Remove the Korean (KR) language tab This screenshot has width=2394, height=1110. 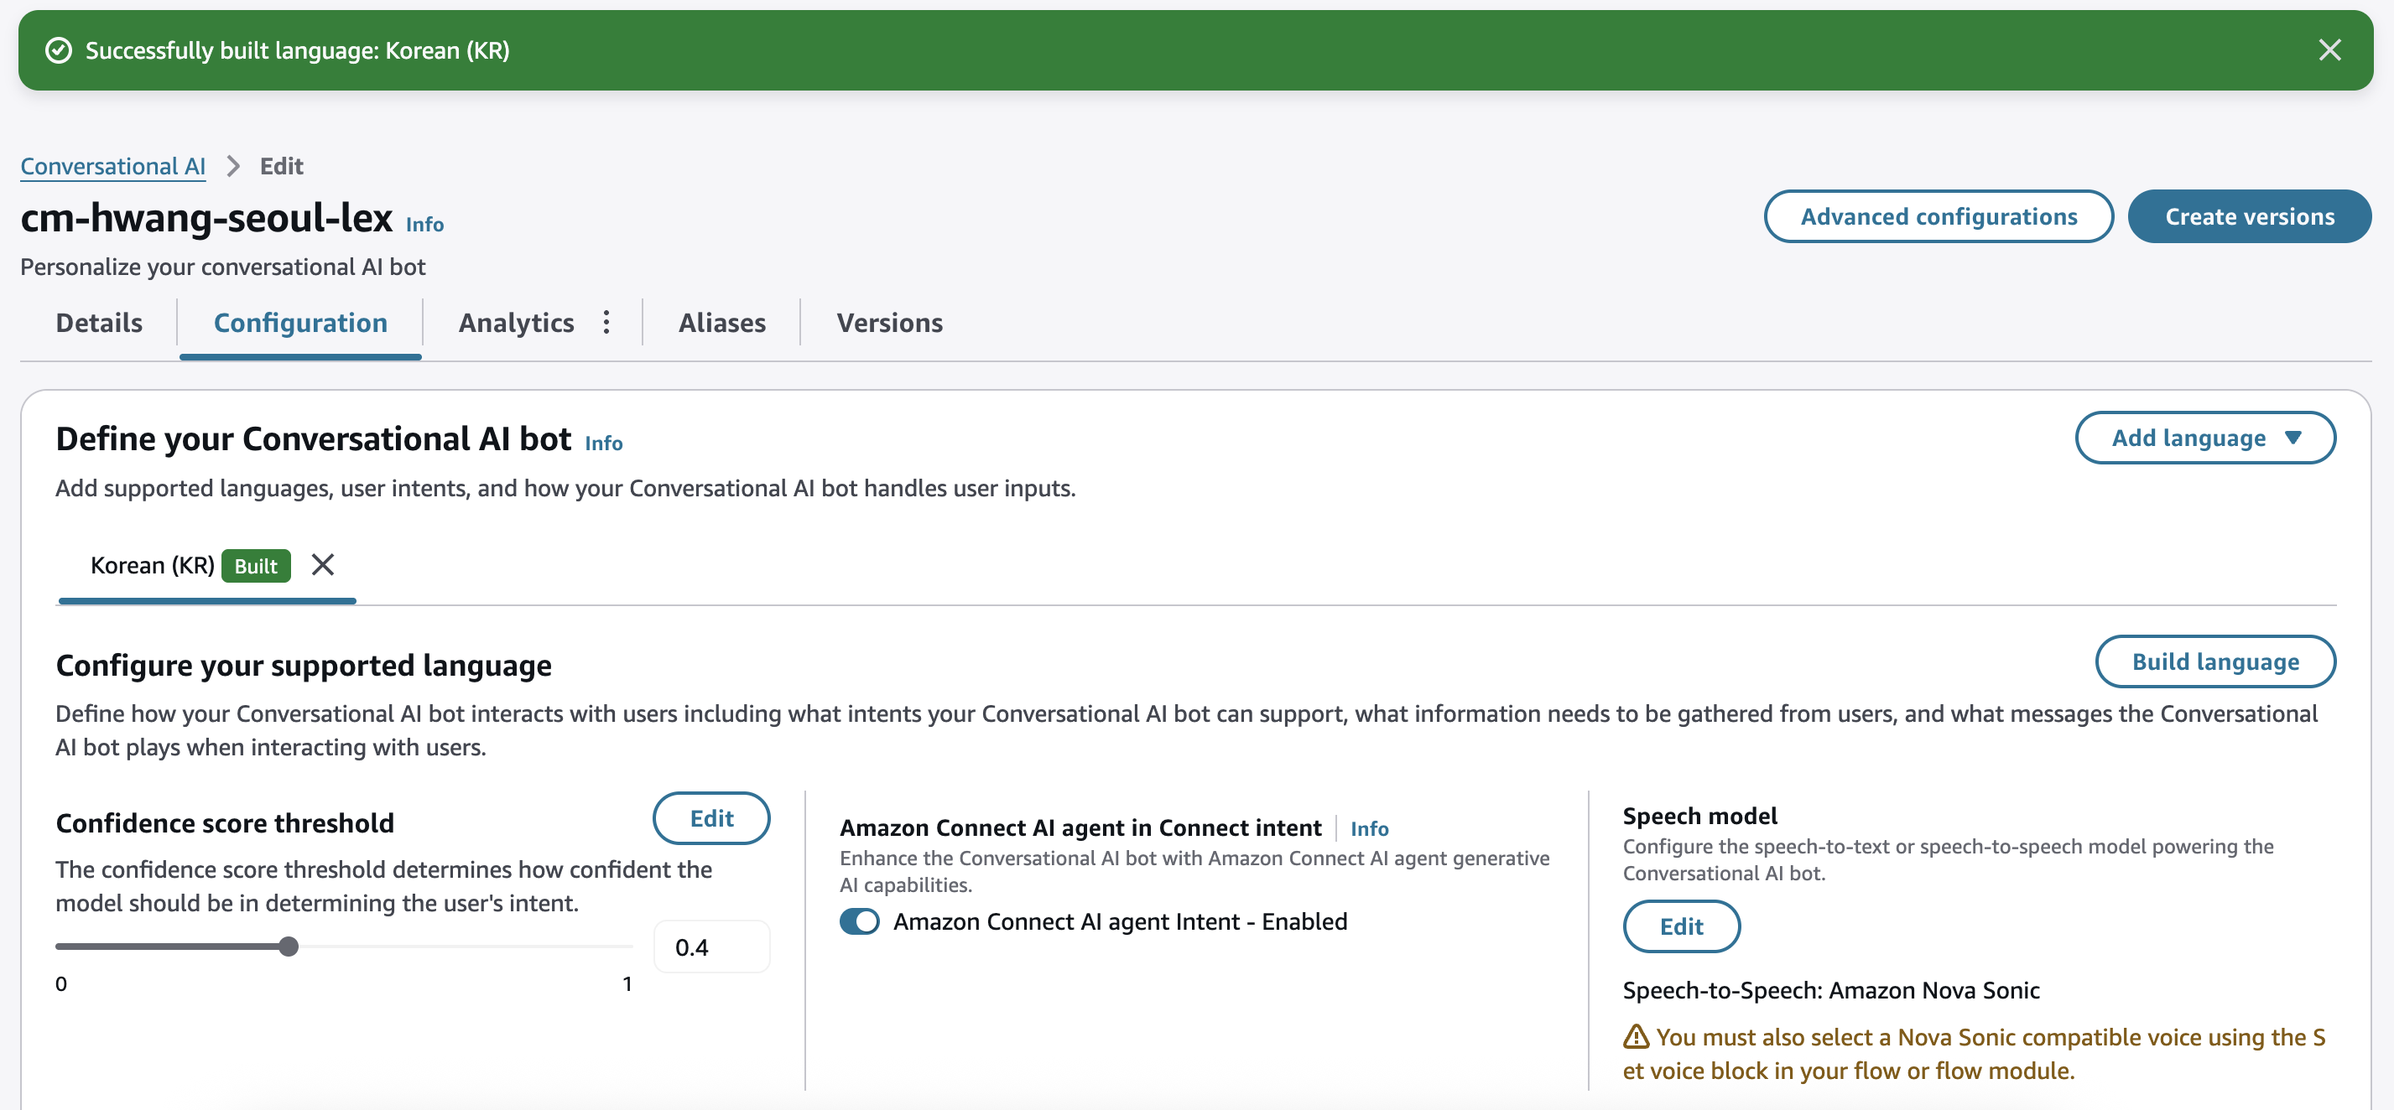coord(322,565)
